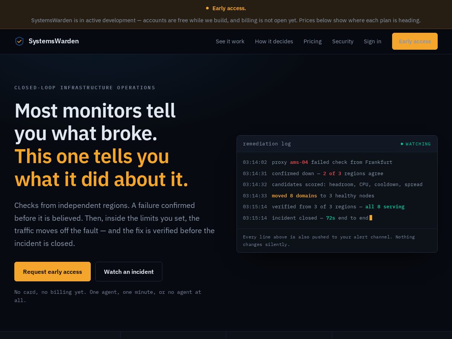Click the green 72s duration in the log
Screen dimensions: 452x339
point(331,218)
